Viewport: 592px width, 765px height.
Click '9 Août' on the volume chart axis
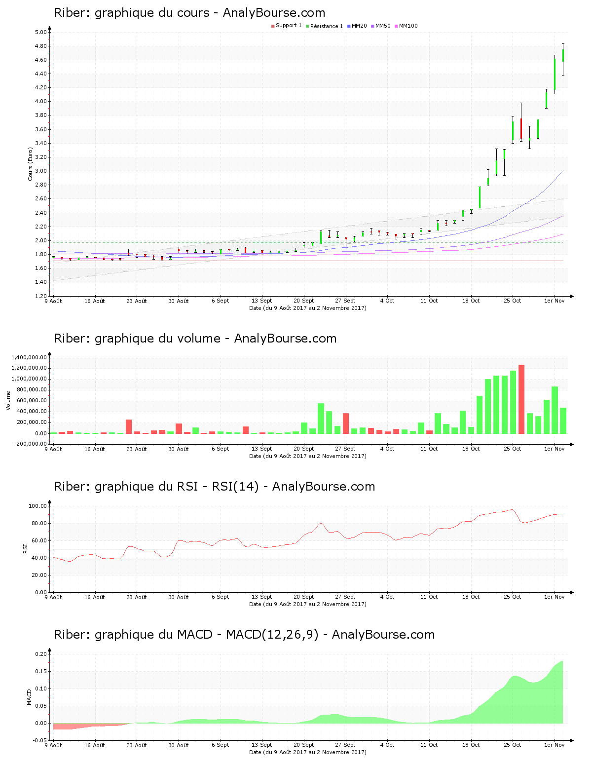53,449
